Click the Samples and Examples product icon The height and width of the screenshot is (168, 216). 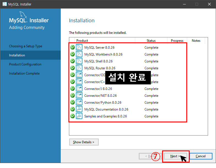[x=79, y=116]
